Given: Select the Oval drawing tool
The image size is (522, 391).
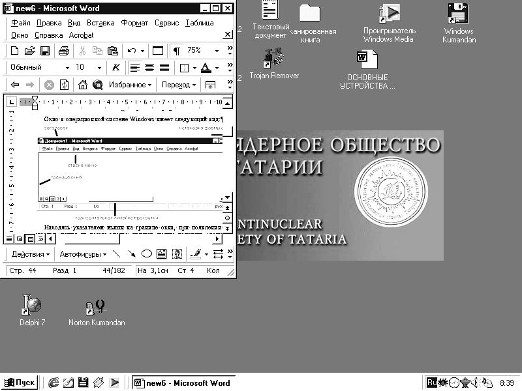Looking at the screenshot, I should (x=146, y=254).
